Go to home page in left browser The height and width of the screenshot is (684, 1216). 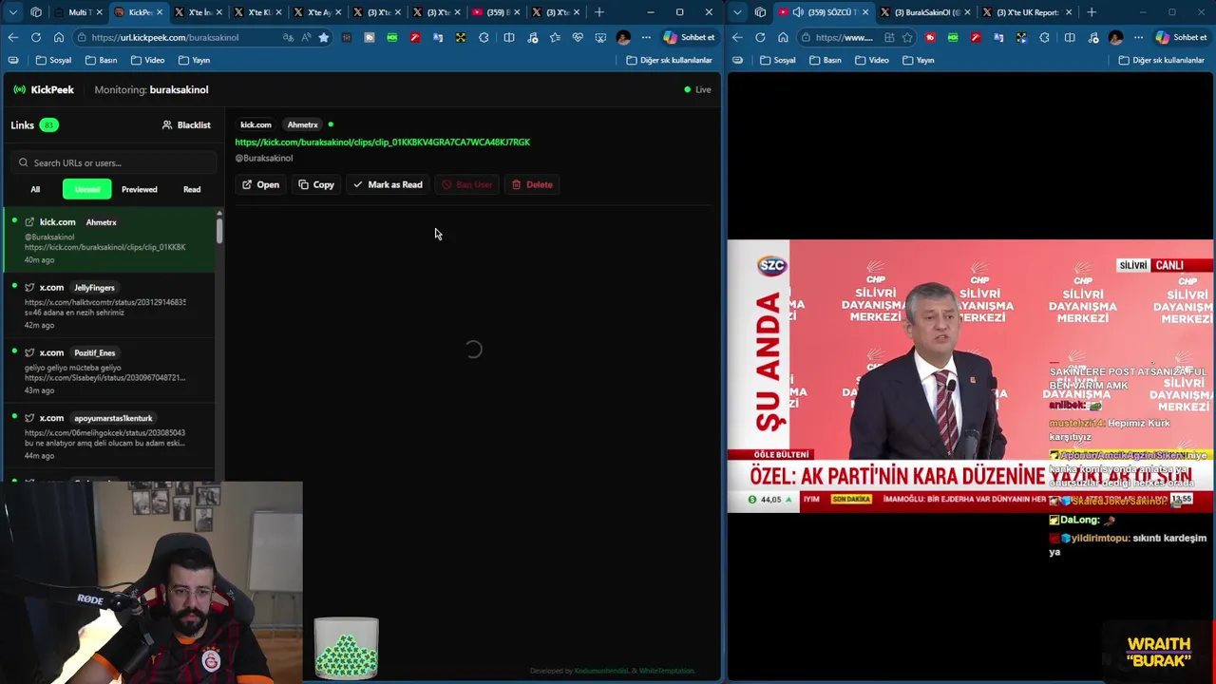pos(59,37)
